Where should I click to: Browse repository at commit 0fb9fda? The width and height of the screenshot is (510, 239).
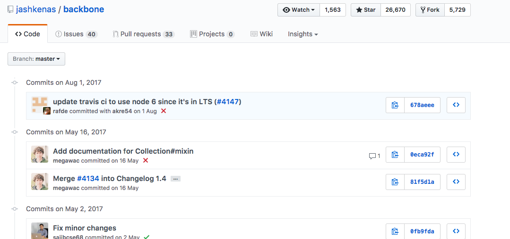click(456, 231)
